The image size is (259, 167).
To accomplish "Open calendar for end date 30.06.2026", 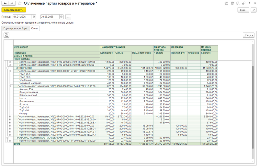I will point(62,17).
